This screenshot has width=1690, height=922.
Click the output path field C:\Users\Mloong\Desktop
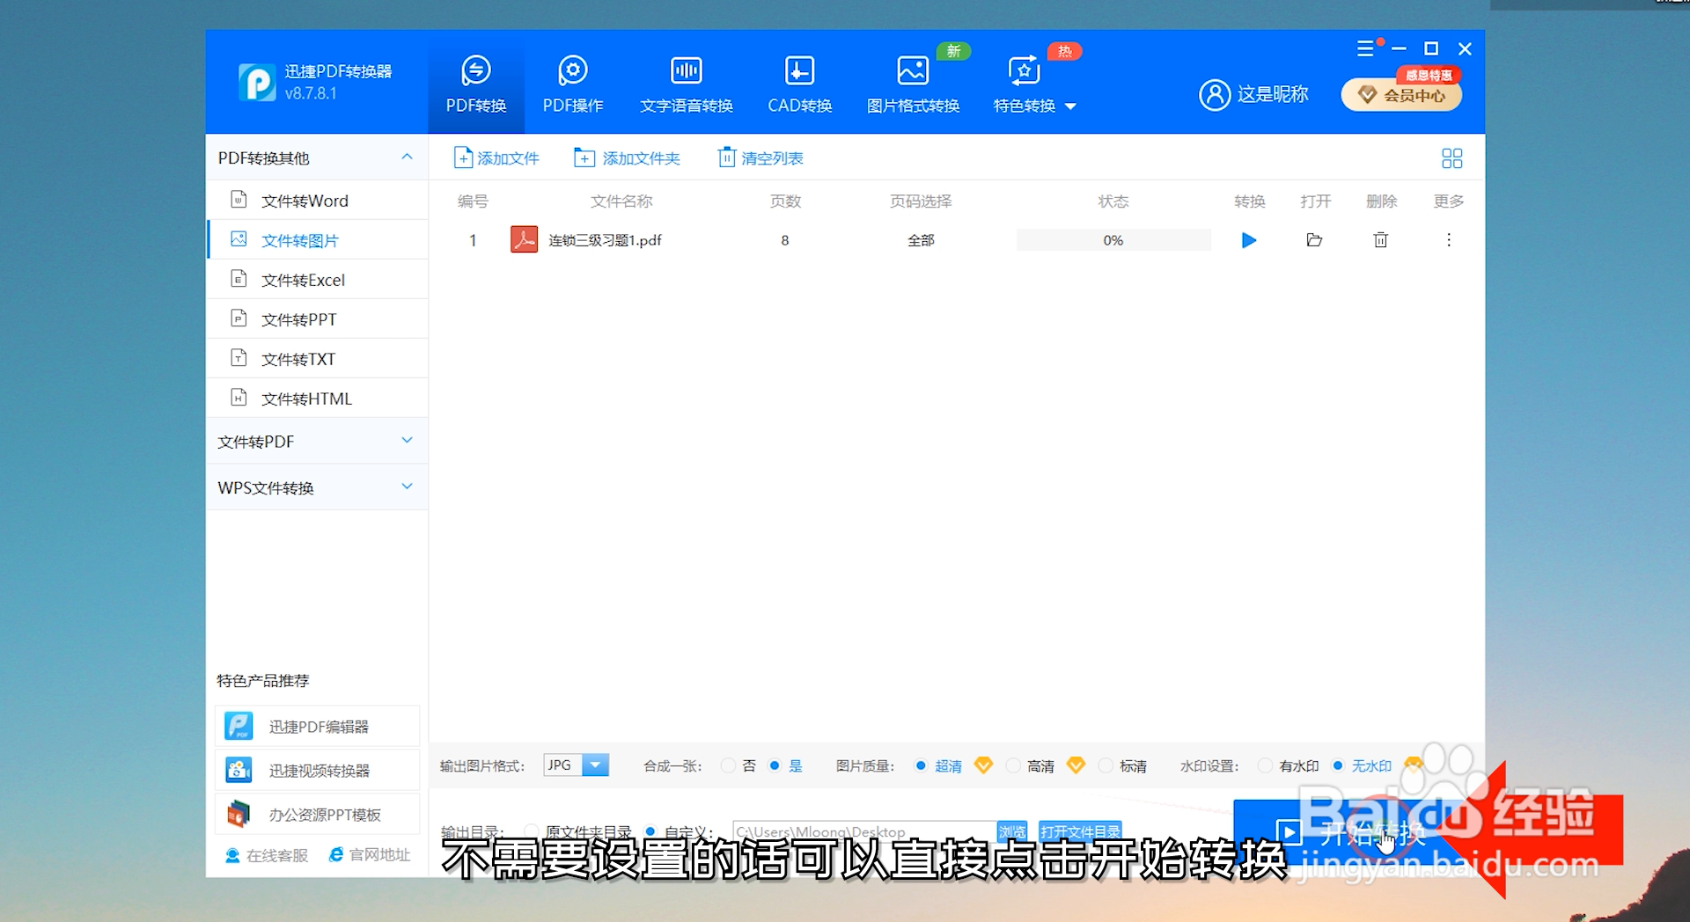click(x=864, y=831)
